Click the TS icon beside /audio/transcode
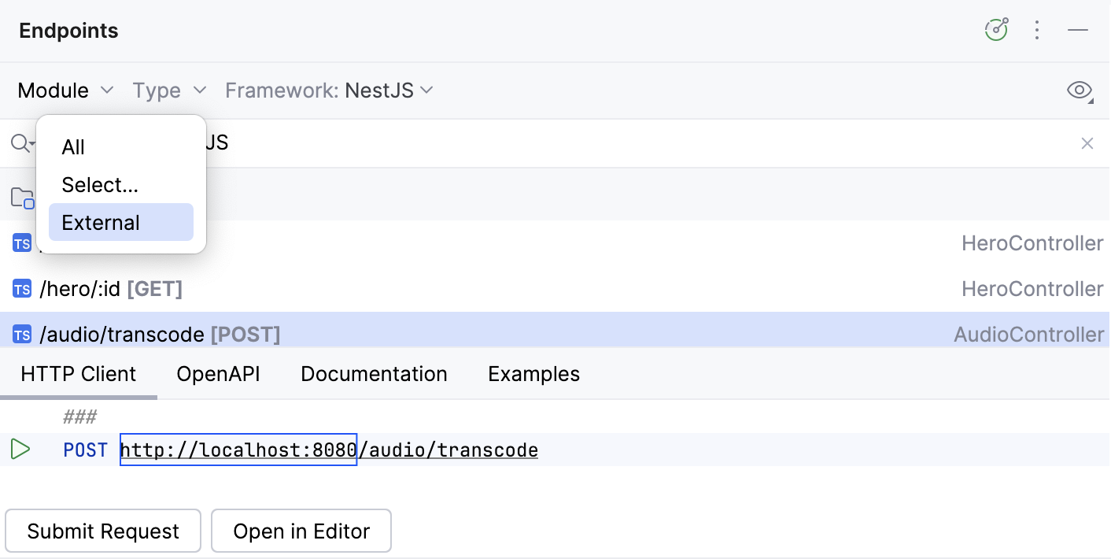The width and height of the screenshot is (1111, 559). [x=21, y=334]
